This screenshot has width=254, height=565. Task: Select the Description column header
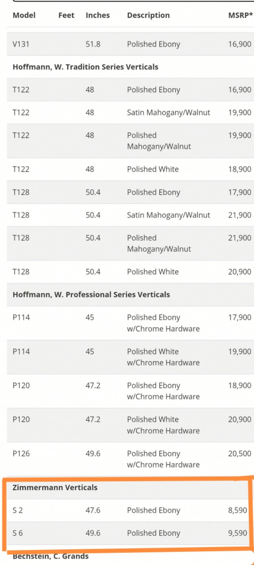pyautogui.click(x=148, y=15)
